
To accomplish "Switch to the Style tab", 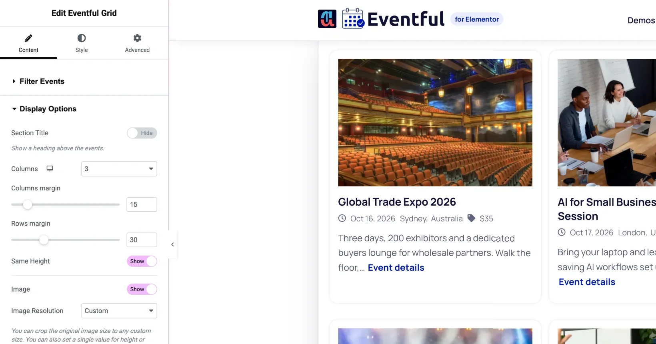I will click(82, 43).
